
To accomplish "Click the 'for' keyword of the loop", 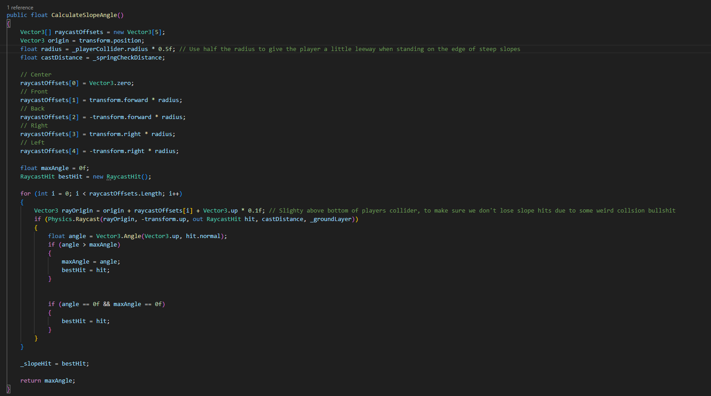I will point(26,194).
